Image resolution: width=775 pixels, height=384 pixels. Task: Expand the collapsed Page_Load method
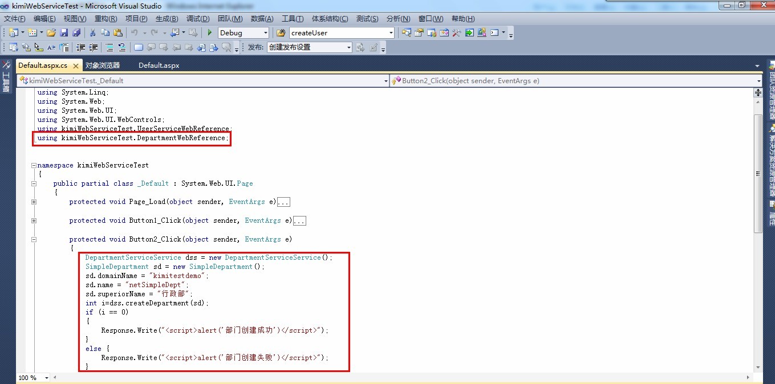(34, 202)
